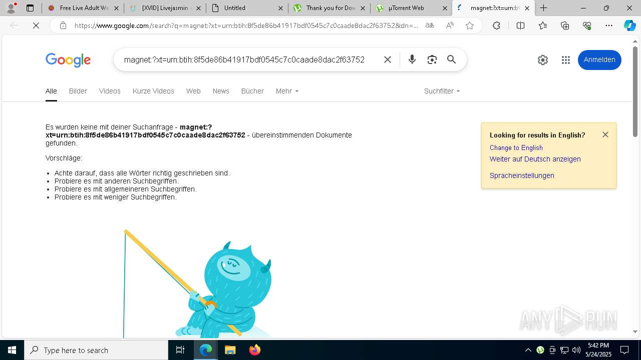Select the Alle results tab
641x360 pixels.
click(x=51, y=91)
